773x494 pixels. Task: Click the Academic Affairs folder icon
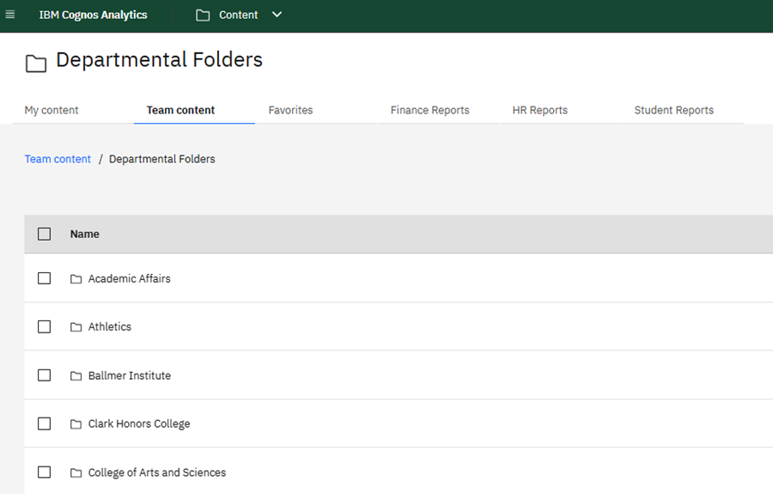click(76, 279)
